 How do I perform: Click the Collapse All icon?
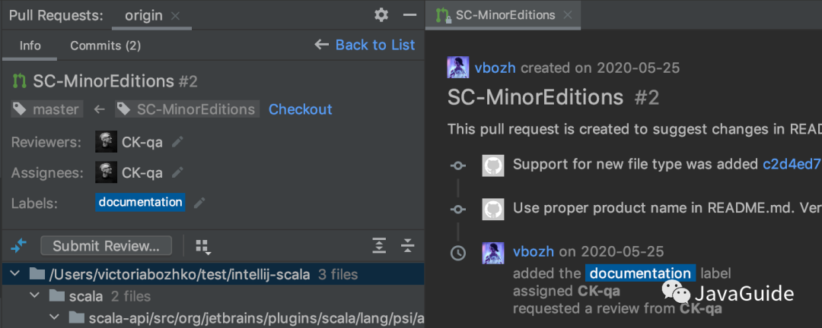(408, 245)
